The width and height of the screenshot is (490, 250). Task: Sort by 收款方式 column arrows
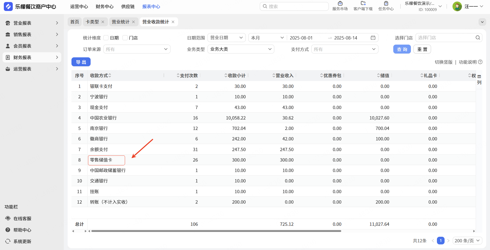pos(110,75)
